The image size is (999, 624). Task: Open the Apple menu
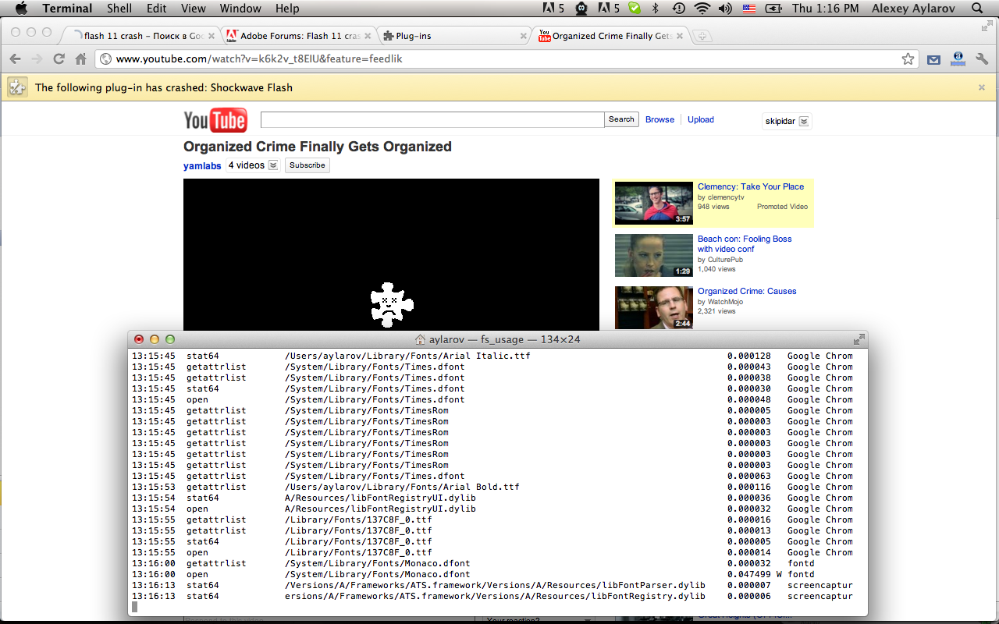[21, 9]
